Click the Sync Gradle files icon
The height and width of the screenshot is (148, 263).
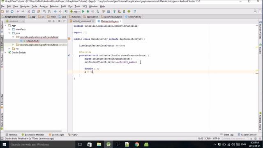click(x=114, y=12)
